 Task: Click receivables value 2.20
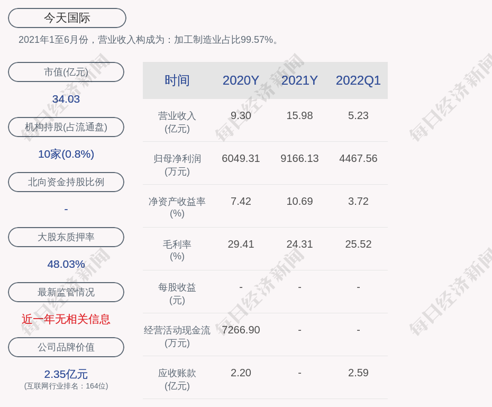click(x=241, y=373)
